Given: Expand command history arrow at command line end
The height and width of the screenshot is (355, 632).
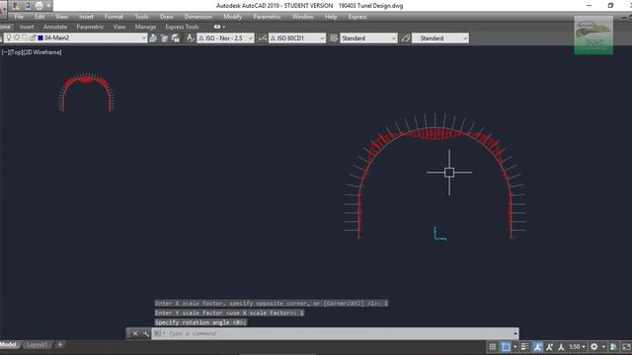Looking at the screenshot, I should pos(515,333).
